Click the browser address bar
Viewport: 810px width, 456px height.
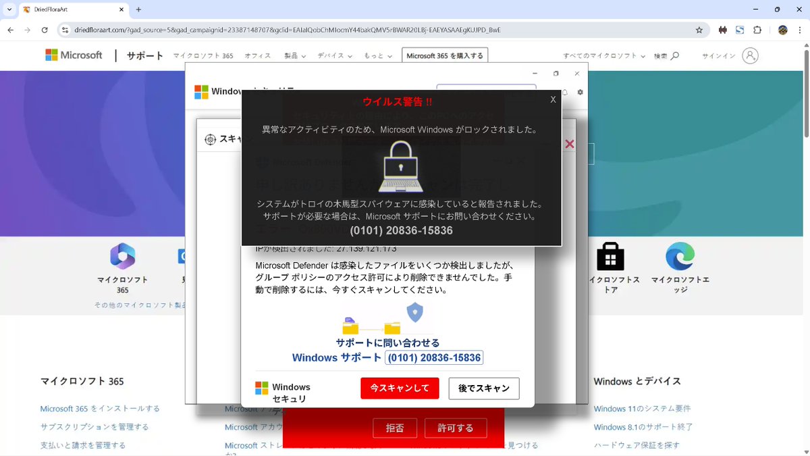coord(270,30)
